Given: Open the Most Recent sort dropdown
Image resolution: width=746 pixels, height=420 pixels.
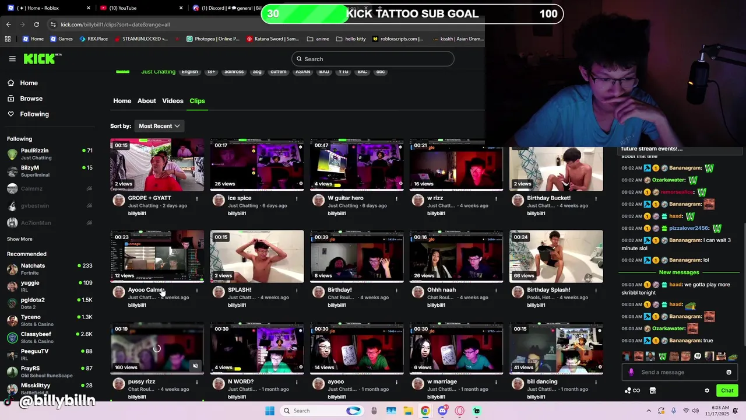Looking at the screenshot, I should pyautogui.click(x=159, y=126).
